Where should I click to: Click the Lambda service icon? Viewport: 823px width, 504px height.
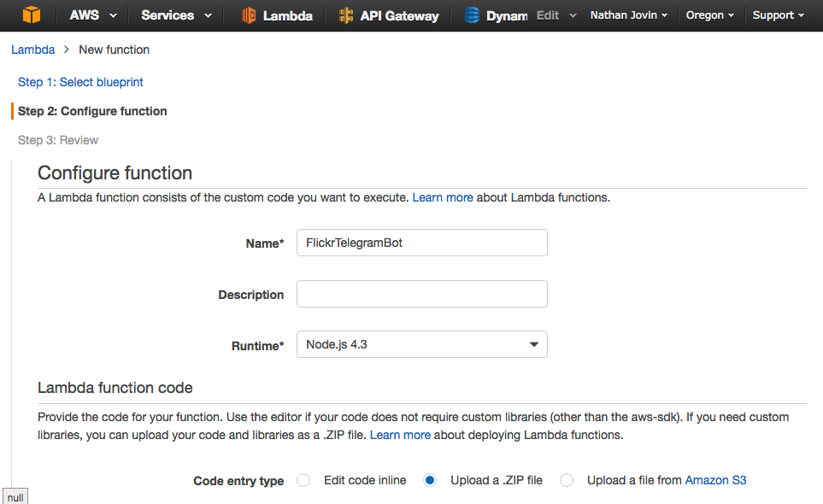[250, 15]
